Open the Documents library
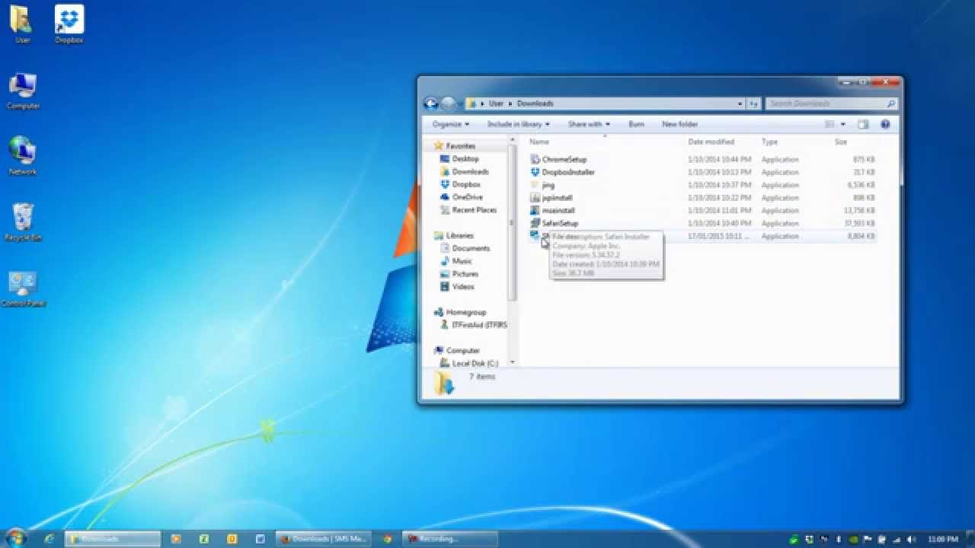 coord(471,249)
